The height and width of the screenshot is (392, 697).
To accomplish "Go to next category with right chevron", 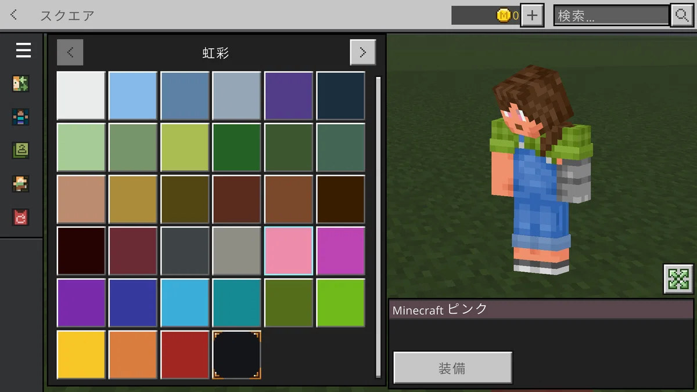I will (x=363, y=52).
